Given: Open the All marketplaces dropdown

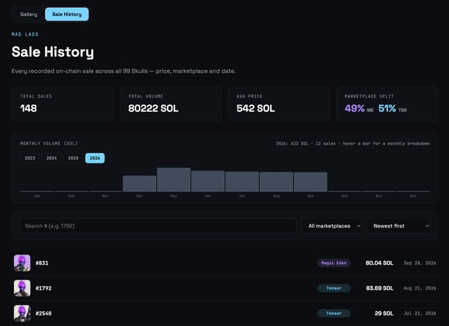Looking at the screenshot, I should 332,226.
